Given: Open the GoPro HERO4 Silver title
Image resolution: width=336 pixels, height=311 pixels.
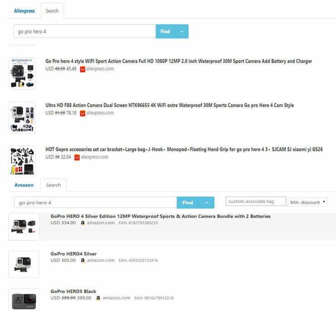Looking at the screenshot, I should (x=73, y=254).
